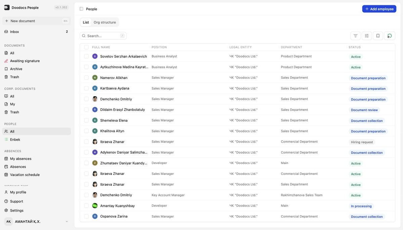
Task: Sort by the Full Name column header
Action: [101, 47]
